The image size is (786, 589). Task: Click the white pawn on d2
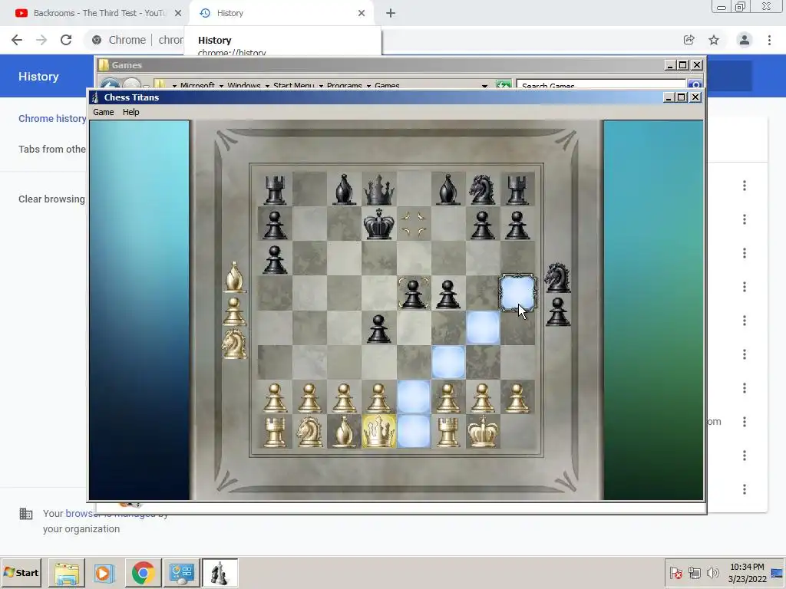(x=378, y=398)
